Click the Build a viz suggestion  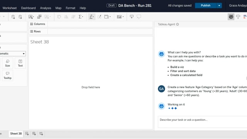(x=177, y=67)
